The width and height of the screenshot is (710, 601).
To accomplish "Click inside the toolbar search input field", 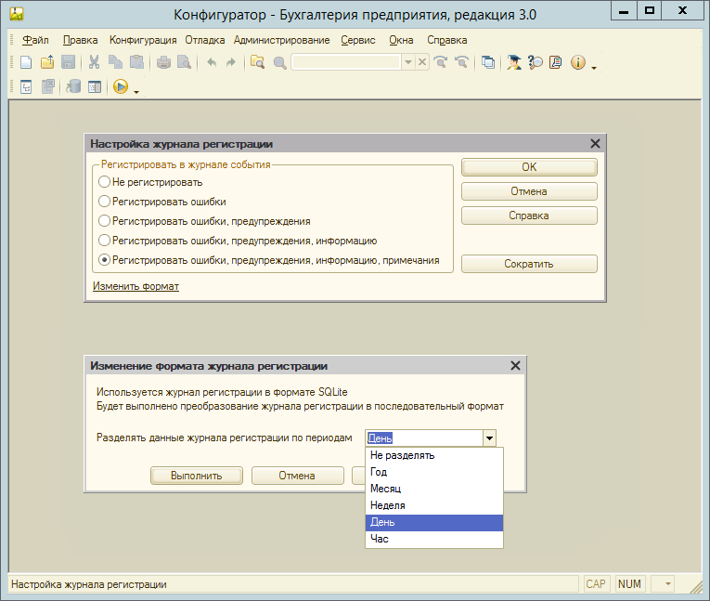I will pyautogui.click(x=346, y=62).
